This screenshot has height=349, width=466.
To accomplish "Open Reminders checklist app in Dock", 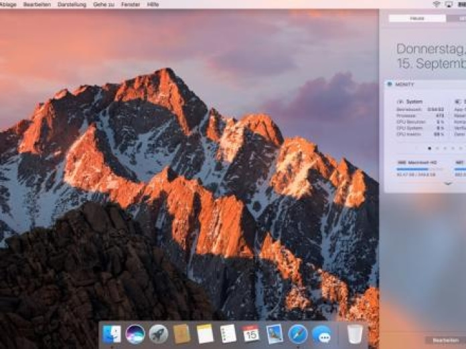I will [228, 334].
